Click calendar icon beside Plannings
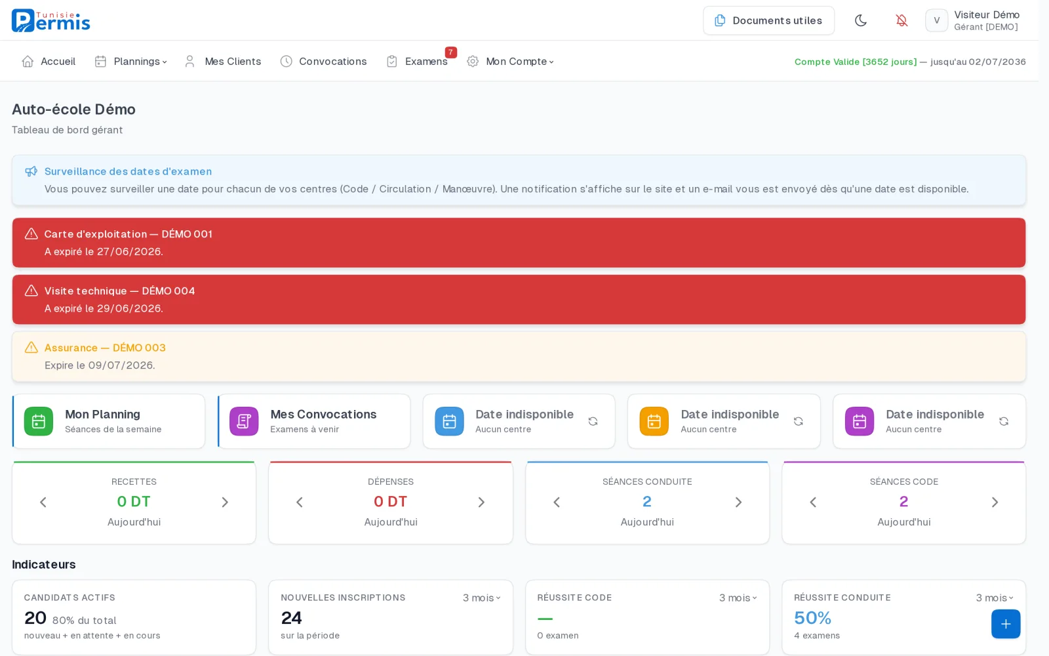Screen dimensions: 1049x656 pos(100,61)
